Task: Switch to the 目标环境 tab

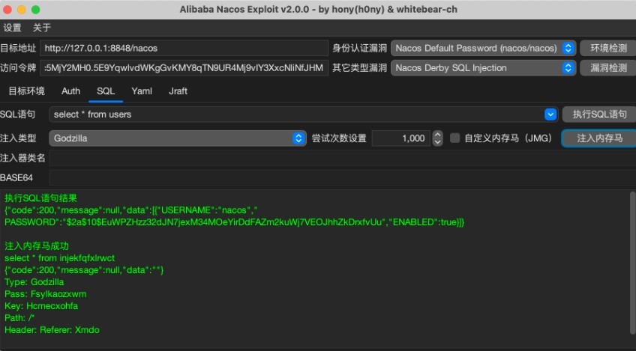Action: [x=27, y=91]
